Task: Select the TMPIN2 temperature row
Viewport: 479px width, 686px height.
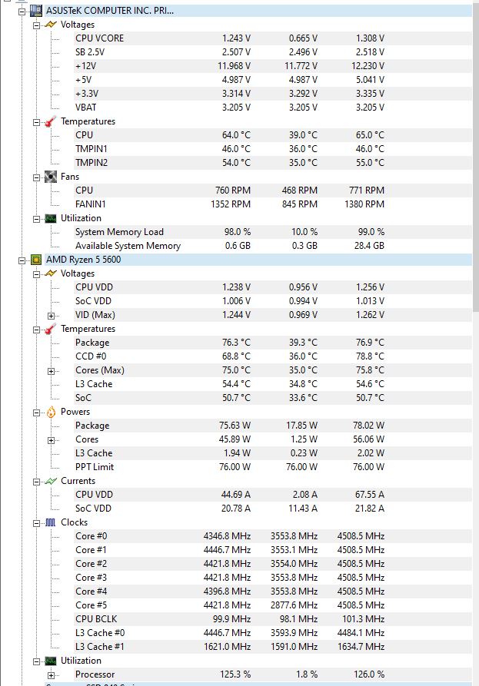Action: click(x=273, y=163)
